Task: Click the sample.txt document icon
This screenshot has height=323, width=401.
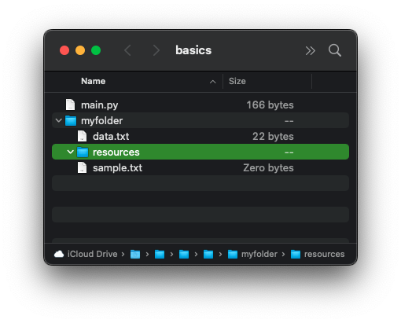Action: tap(82, 167)
